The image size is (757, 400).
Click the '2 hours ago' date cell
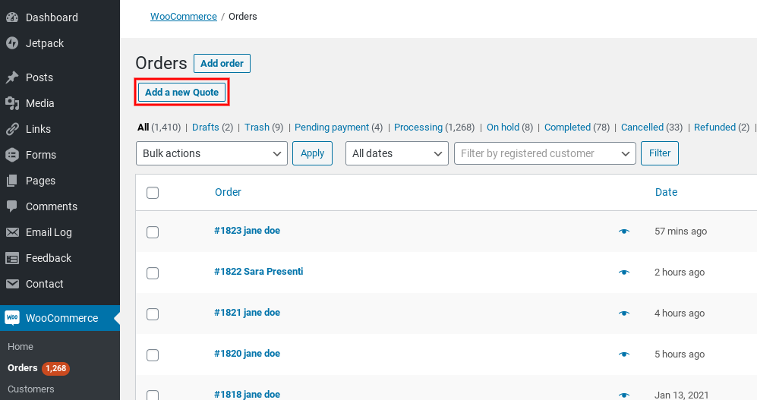[680, 272]
